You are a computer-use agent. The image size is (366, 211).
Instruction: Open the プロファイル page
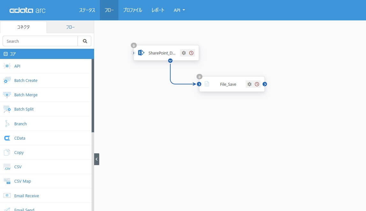[132, 10]
